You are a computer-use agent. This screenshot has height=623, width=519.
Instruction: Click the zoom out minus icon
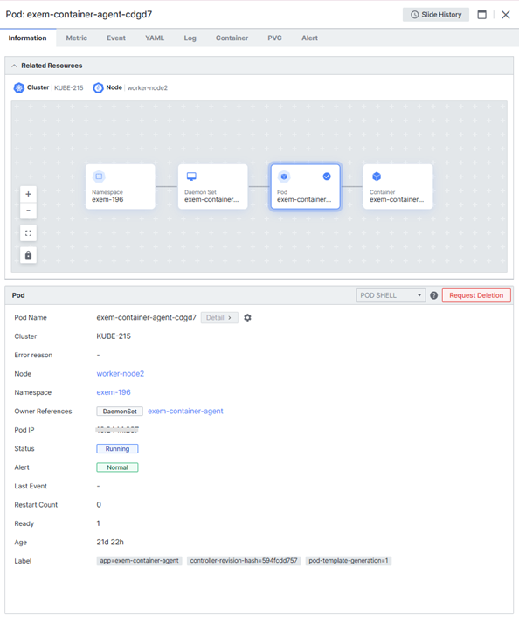point(28,211)
